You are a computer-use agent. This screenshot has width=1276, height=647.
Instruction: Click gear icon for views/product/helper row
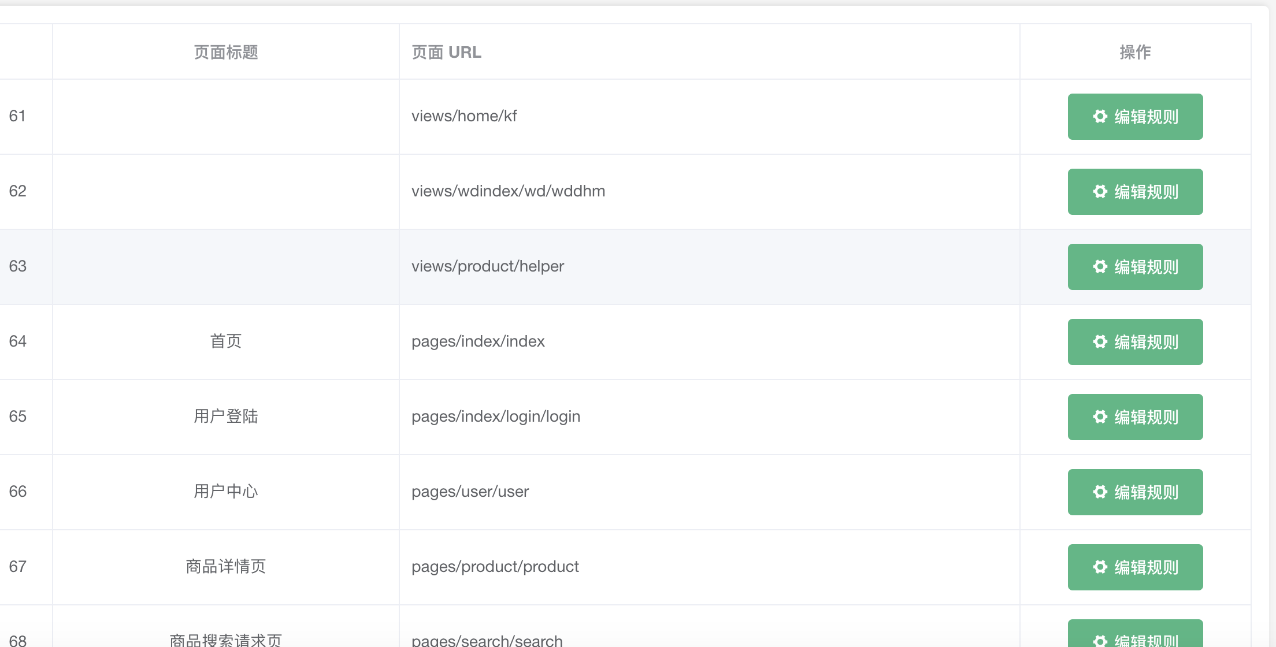pyautogui.click(x=1100, y=267)
